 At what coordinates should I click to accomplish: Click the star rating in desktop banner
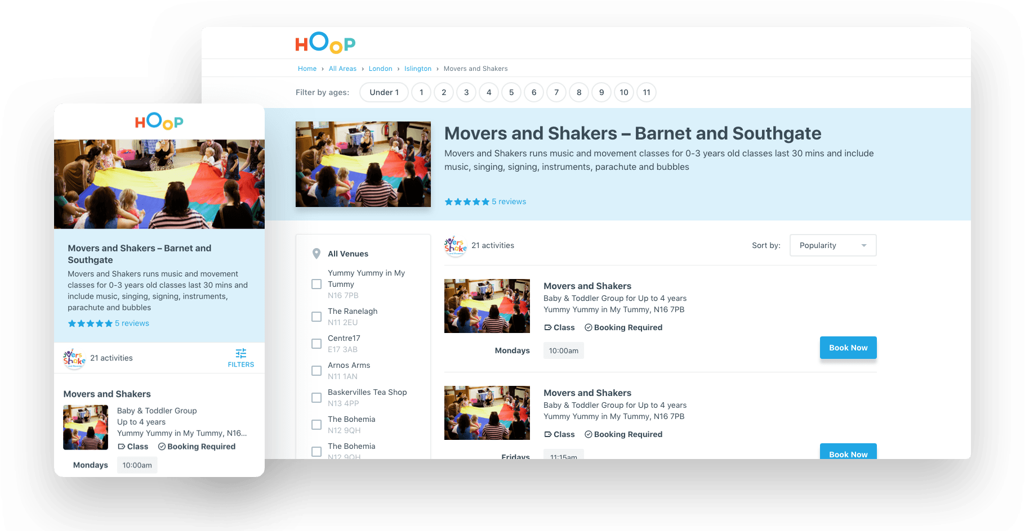pyautogui.click(x=467, y=201)
